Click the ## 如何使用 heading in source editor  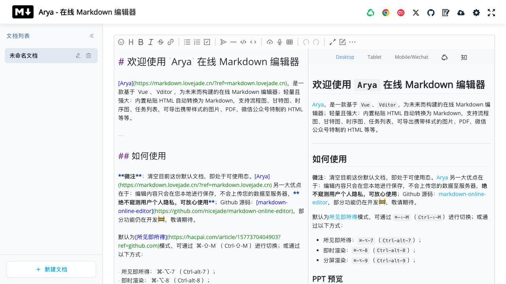point(142,156)
